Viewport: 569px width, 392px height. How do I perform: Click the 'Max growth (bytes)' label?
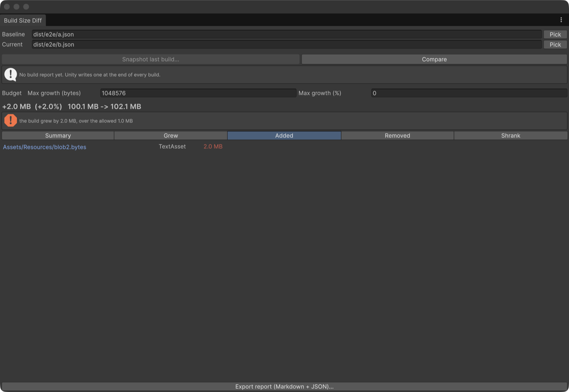54,93
